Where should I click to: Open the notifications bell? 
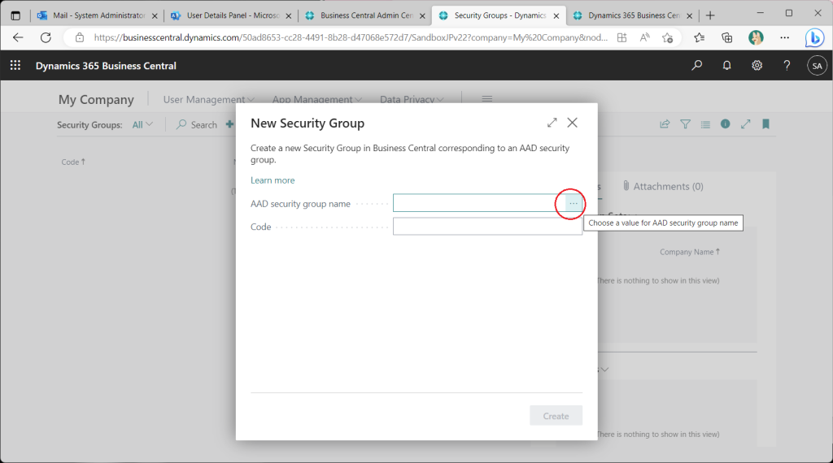[726, 65]
